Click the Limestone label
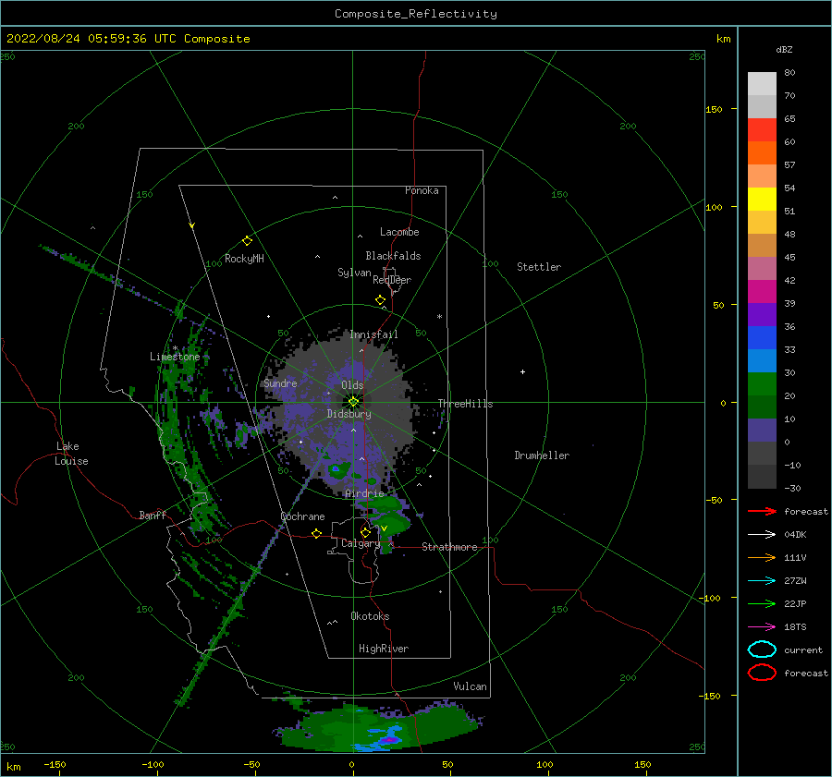This screenshot has width=832, height=777. click(175, 357)
